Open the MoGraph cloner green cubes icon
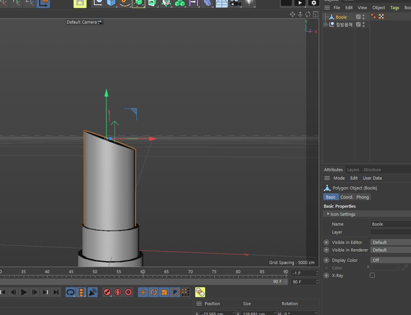Image resolution: width=411 pixels, height=315 pixels. click(180, 3)
